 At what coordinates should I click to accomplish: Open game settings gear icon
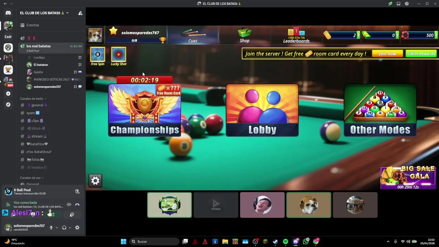click(x=95, y=180)
